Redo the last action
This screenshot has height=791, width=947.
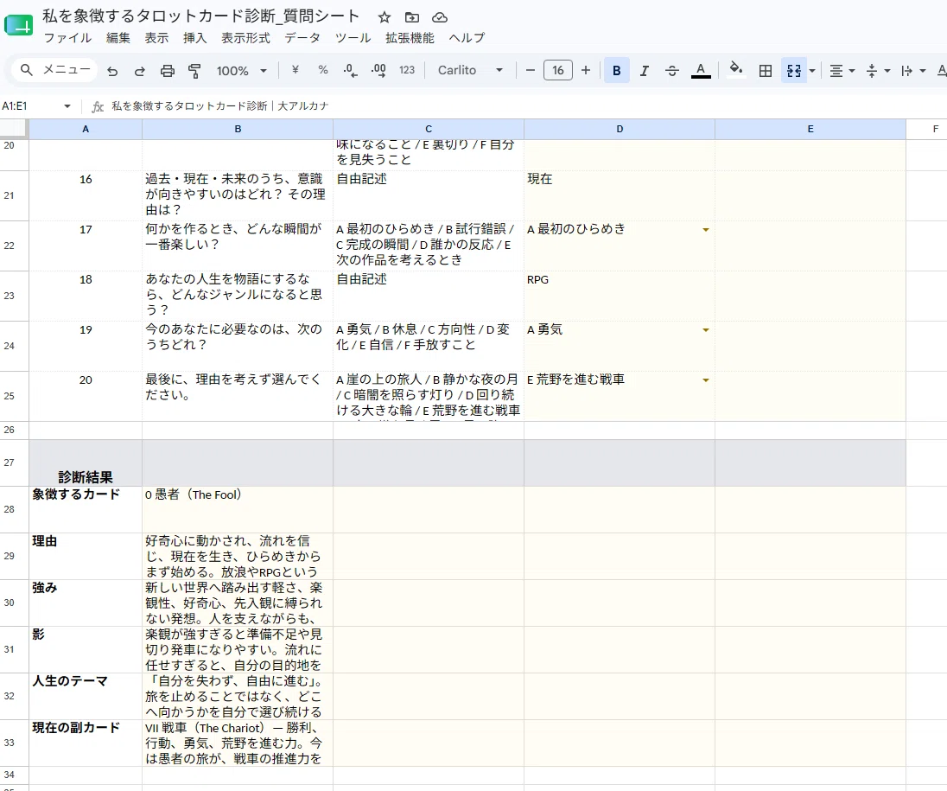click(139, 71)
